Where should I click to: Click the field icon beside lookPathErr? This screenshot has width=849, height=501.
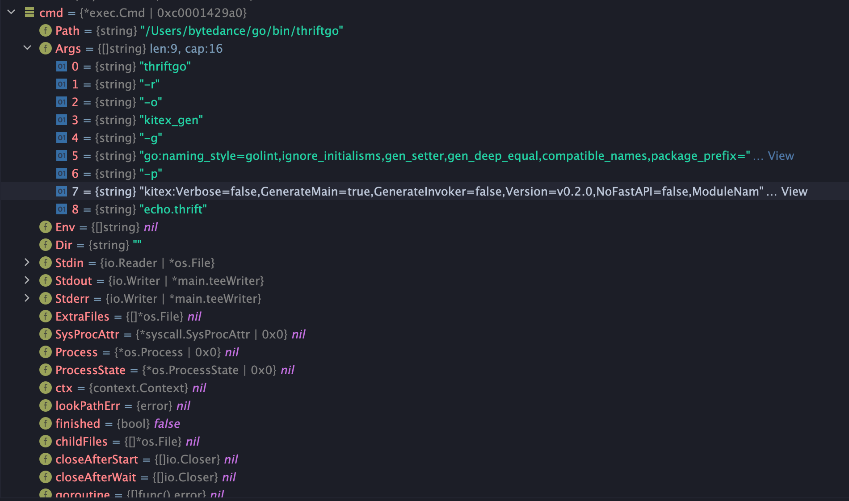[45, 405]
